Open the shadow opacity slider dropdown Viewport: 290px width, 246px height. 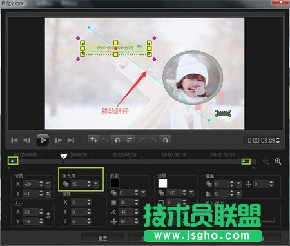click(143, 193)
